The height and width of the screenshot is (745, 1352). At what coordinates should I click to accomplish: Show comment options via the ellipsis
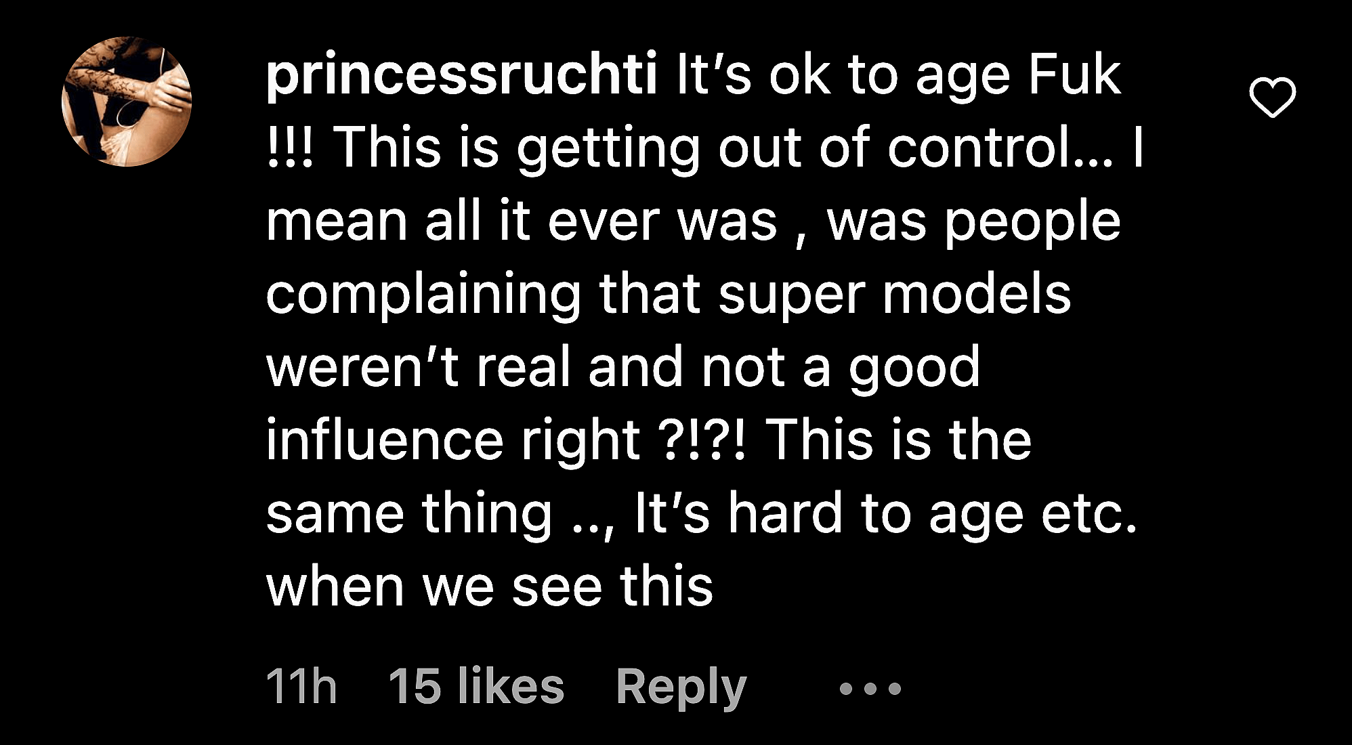coord(870,689)
